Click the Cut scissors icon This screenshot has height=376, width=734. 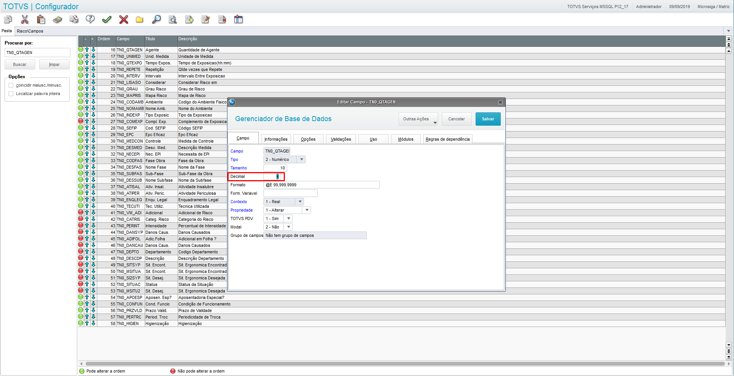(x=25, y=19)
